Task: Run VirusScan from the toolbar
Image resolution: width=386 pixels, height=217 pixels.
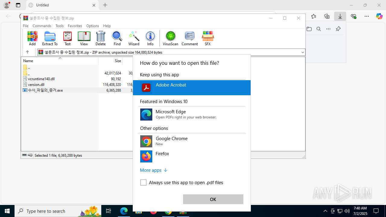Action: 170,38
